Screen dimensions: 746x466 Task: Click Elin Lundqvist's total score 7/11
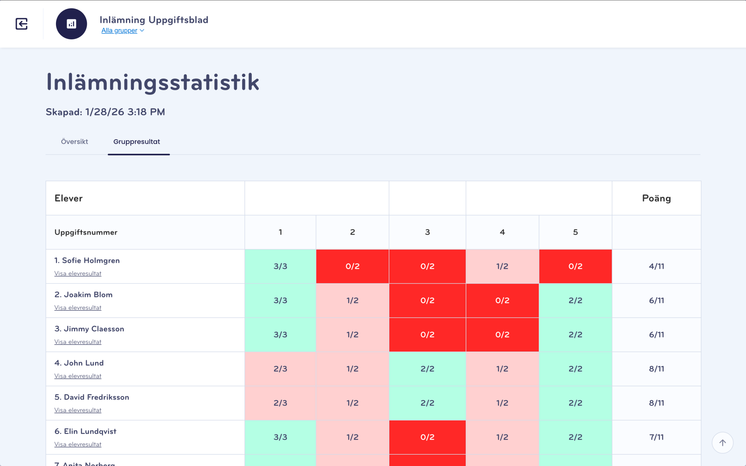656,437
